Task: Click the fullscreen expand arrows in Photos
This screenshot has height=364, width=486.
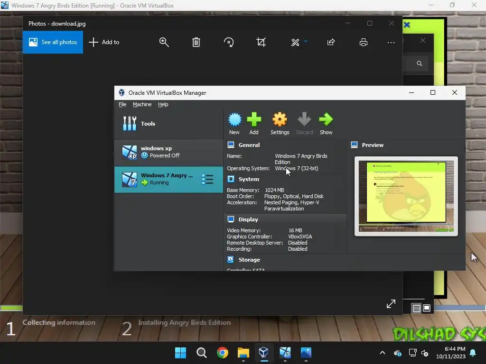Action: tap(391, 304)
